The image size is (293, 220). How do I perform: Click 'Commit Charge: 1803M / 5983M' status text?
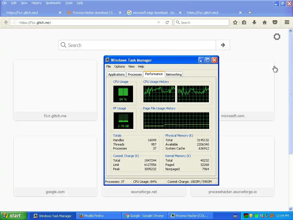tap(189, 182)
